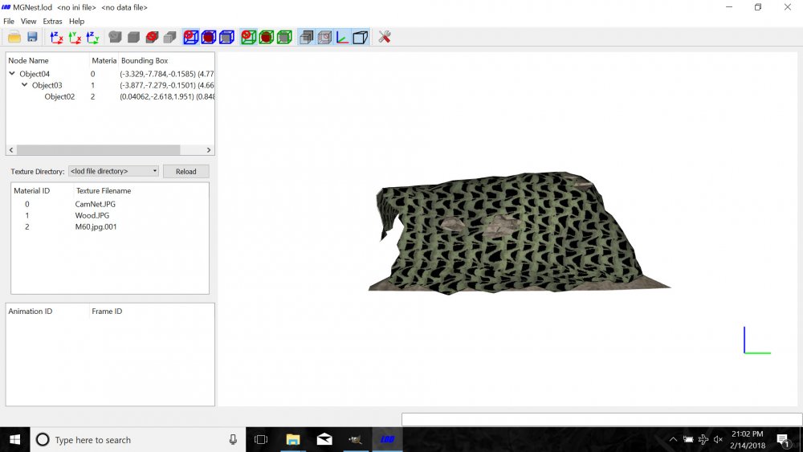Click the Reload button

[x=186, y=172]
